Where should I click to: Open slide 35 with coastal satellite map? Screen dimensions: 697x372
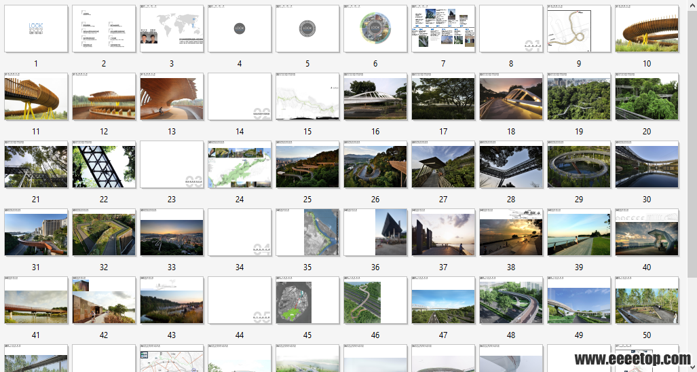tap(307, 232)
